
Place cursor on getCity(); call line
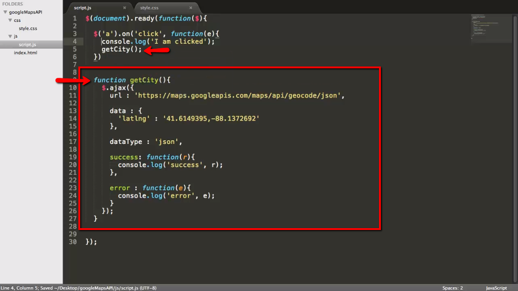pyautogui.click(x=122, y=49)
